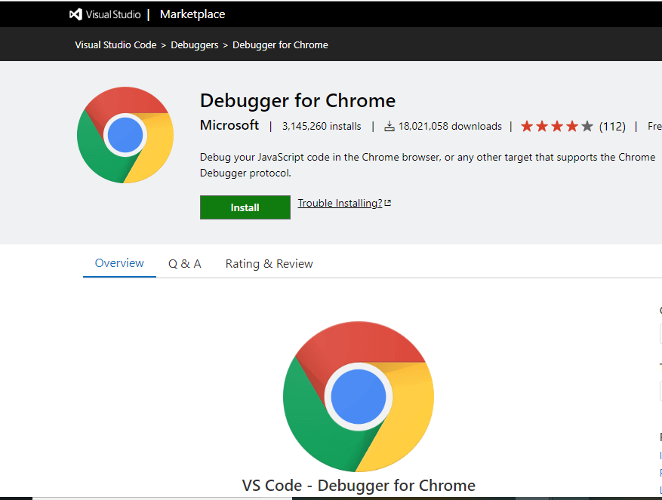Click the download icon beside downloads count
662x500 pixels.
[x=390, y=126]
